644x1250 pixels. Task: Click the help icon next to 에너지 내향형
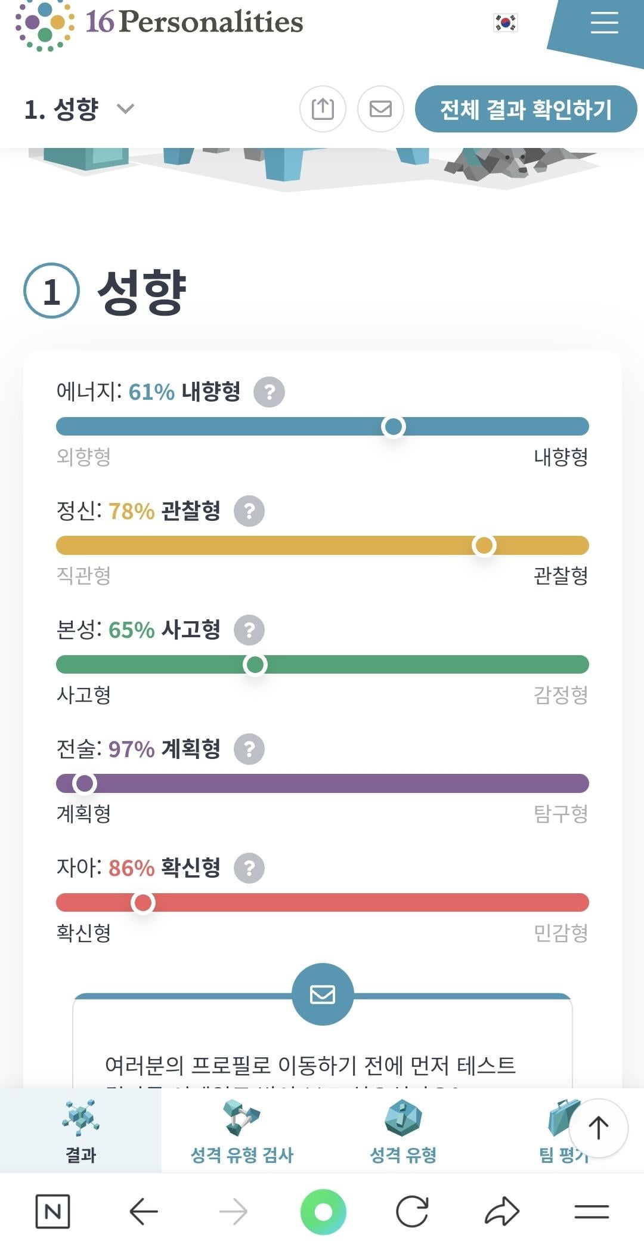[269, 392]
